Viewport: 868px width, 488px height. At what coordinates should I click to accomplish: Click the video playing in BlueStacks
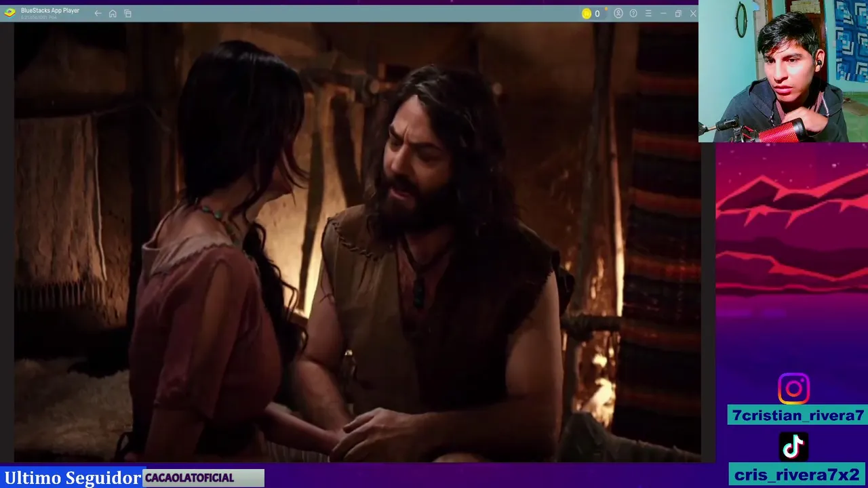[x=357, y=242]
